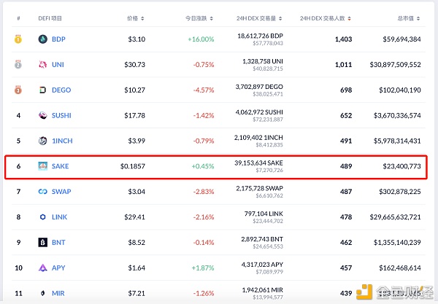The width and height of the screenshot is (438, 304).
Task: Select APY's +1.87% daily change
Action: coord(203,268)
